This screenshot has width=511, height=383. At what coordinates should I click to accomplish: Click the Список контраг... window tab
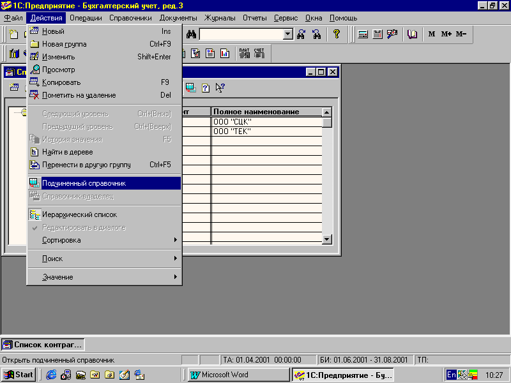tap(43, 345)
